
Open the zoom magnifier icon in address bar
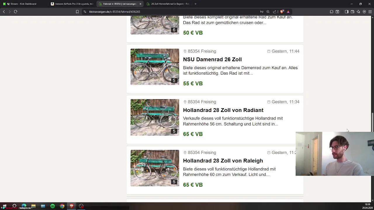[x=268, y=12]
